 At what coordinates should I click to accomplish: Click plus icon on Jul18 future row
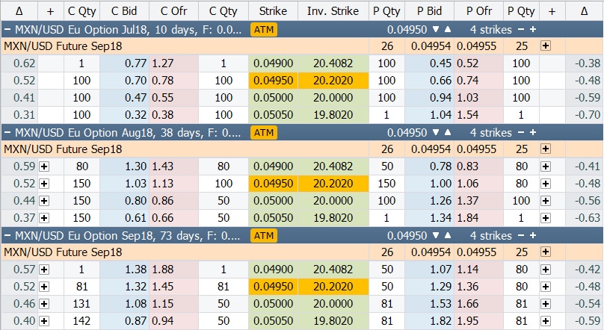tap(545, 46)
